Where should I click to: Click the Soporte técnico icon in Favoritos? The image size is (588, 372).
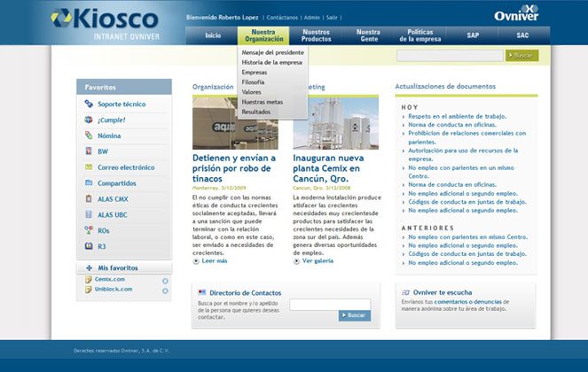(89, 104)
